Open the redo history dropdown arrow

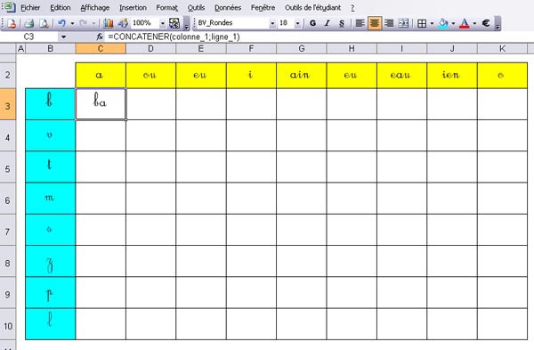(93, 23)
